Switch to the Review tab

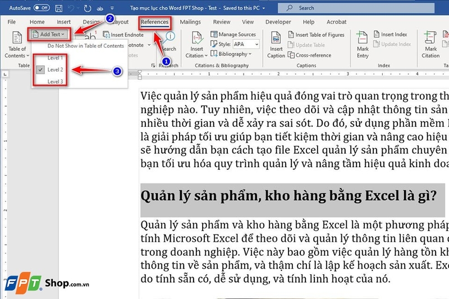coord(221,22)
